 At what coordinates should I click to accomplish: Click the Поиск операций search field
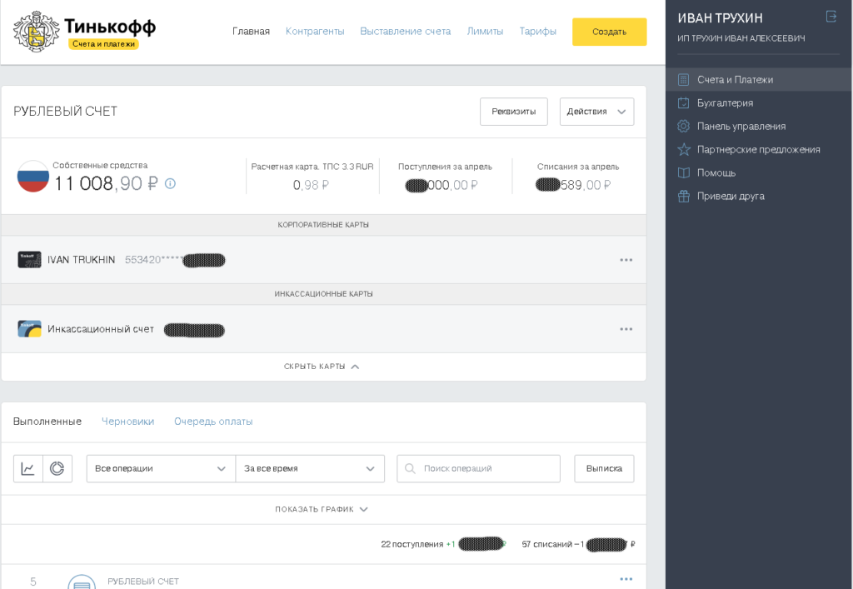479,468
